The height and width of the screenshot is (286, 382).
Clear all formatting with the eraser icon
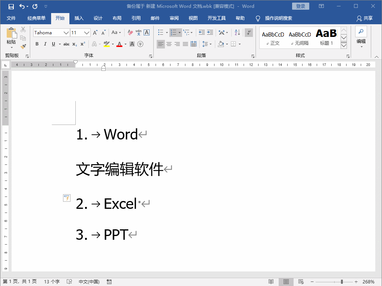130,33
